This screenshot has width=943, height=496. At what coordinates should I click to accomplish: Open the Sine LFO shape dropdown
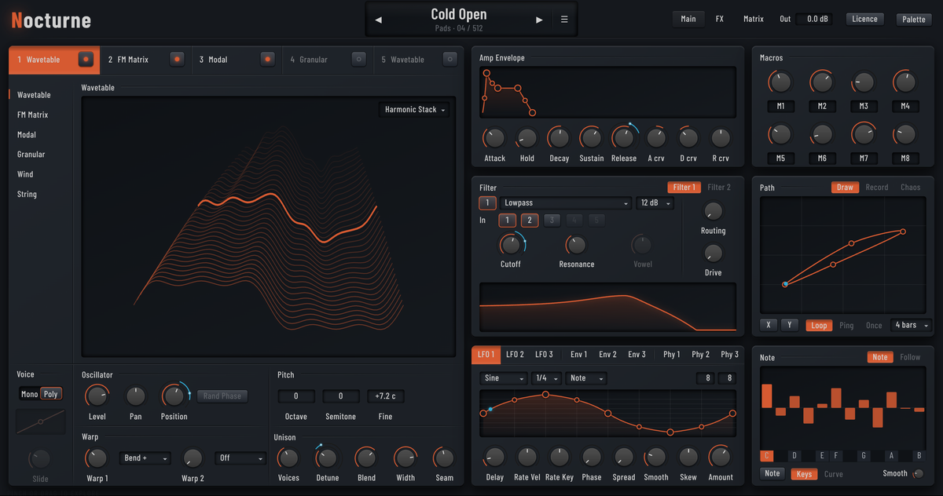pyautogui.click(x=503, y=378)
